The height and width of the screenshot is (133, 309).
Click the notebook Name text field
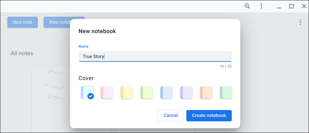coord(155,56)
